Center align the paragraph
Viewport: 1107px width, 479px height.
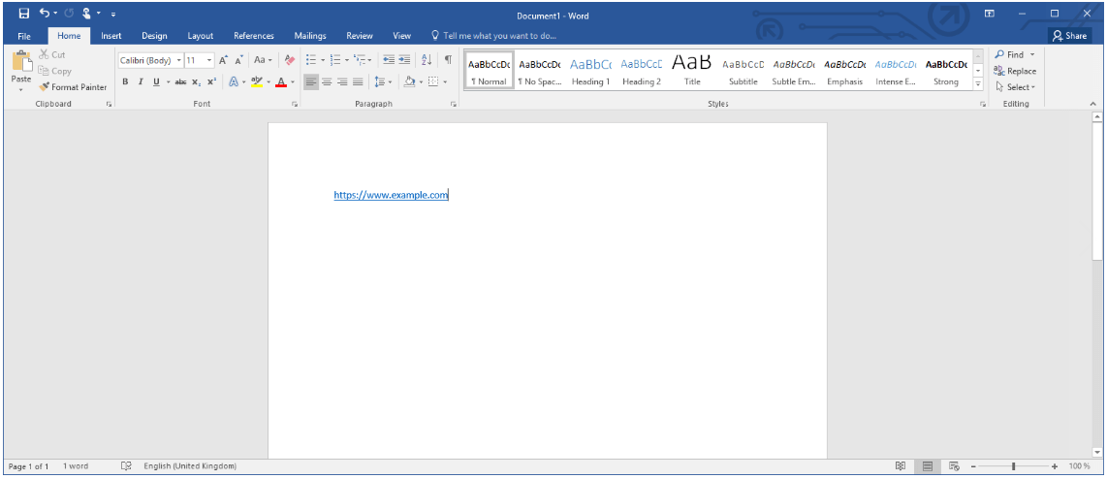tap(327, 82)
